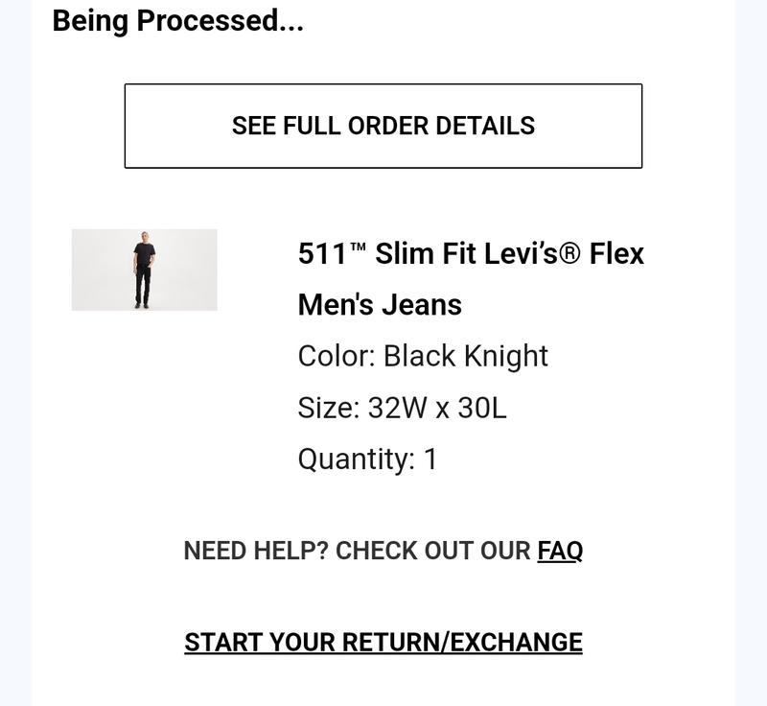Select the Size: 32W x 30L line
767x706 pixels.
coord(402,407)
